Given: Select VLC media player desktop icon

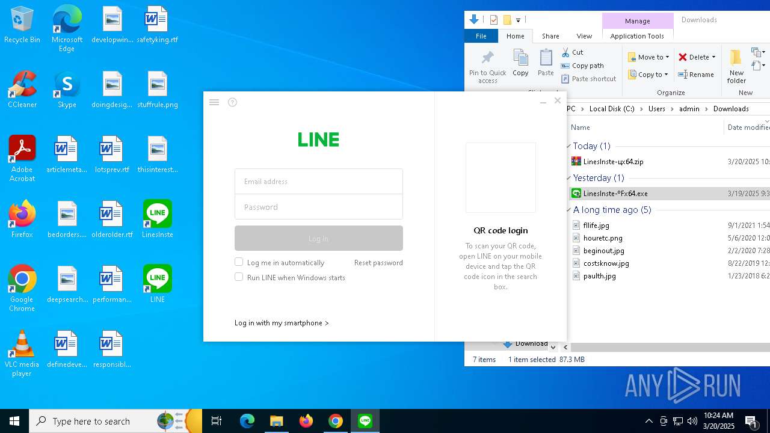Looking at the screenshot, I should tap(22, 354).
